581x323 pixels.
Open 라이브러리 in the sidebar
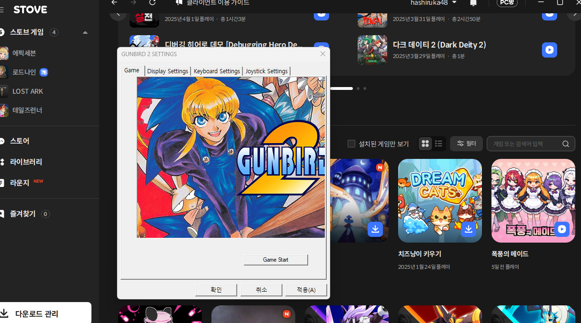tap(26, 162)
